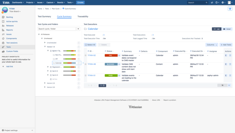Switch to the Traceability tab
The height and width of the screenshot is (133, 235).
[83, 16]
